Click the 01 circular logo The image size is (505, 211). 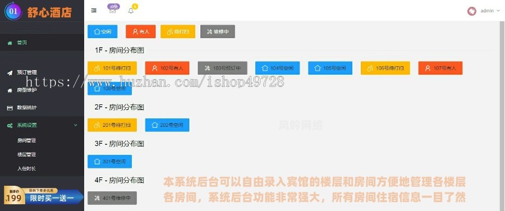coord(13,11)
